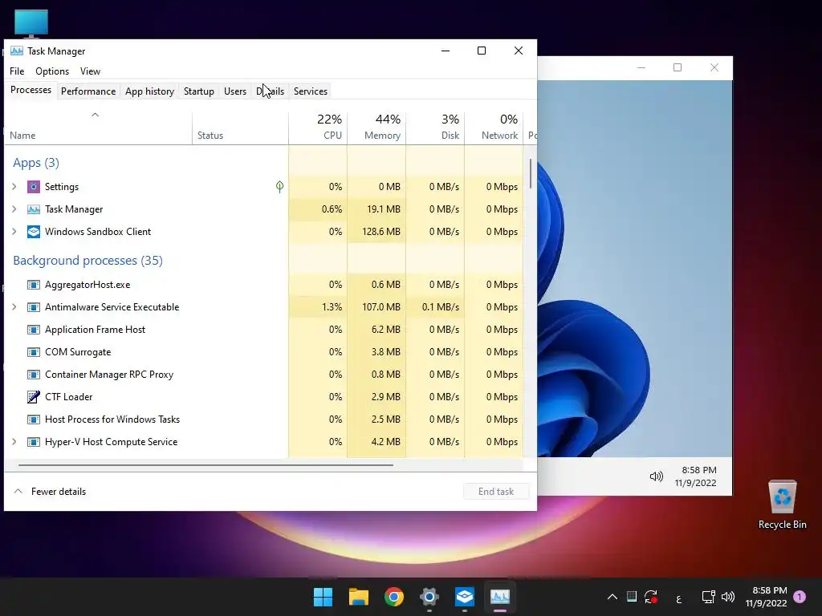Click the Settings app icon in process list

pyautogui.click(x=34, y=187)
